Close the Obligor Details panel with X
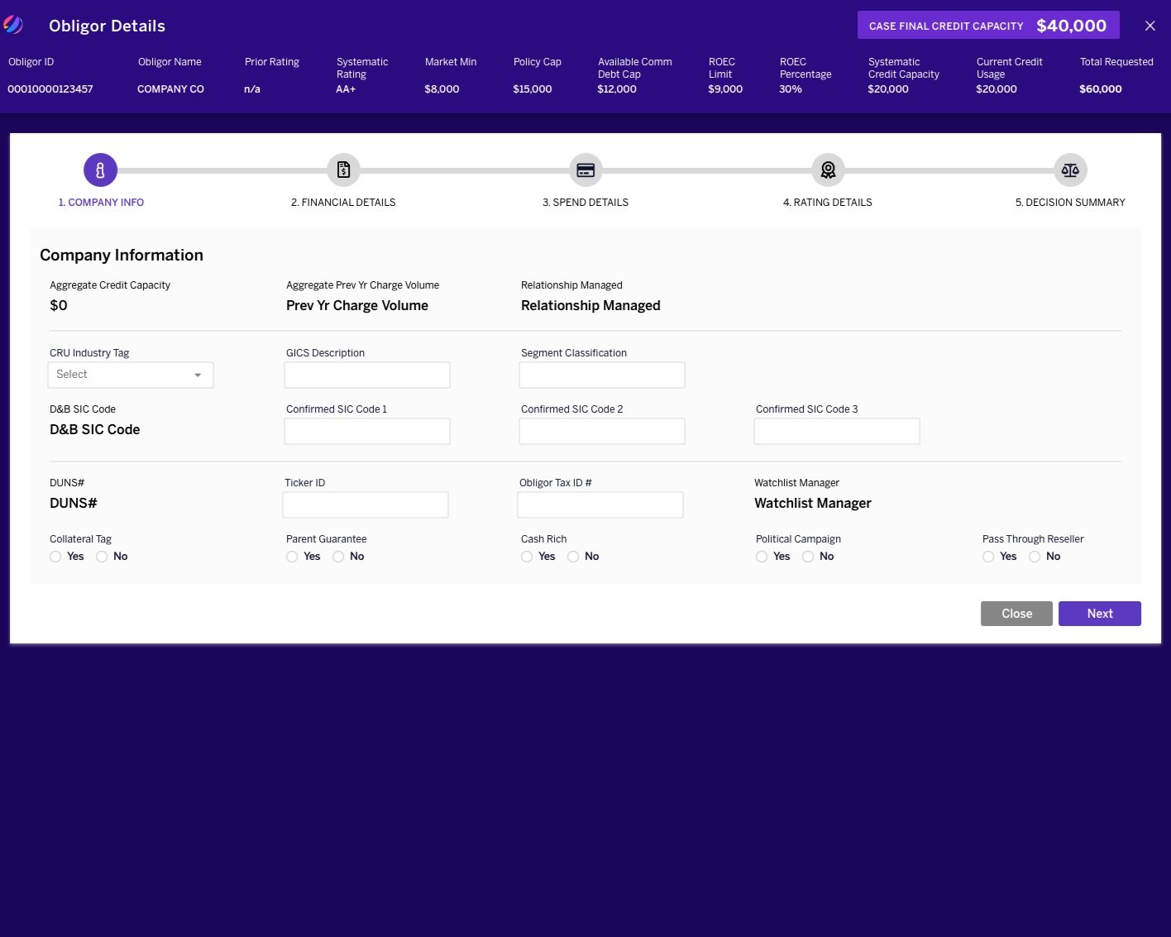Viewport: 1171px width, 937px height. tap(1149, 26)
